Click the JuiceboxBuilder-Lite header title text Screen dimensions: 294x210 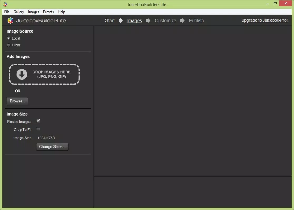tap(41, 20)
